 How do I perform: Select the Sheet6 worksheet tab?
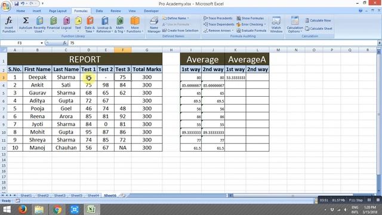[x=110, y=195]
